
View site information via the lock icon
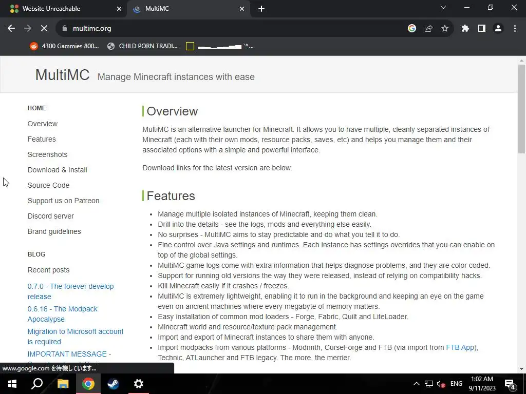click(x=65, y=29)
